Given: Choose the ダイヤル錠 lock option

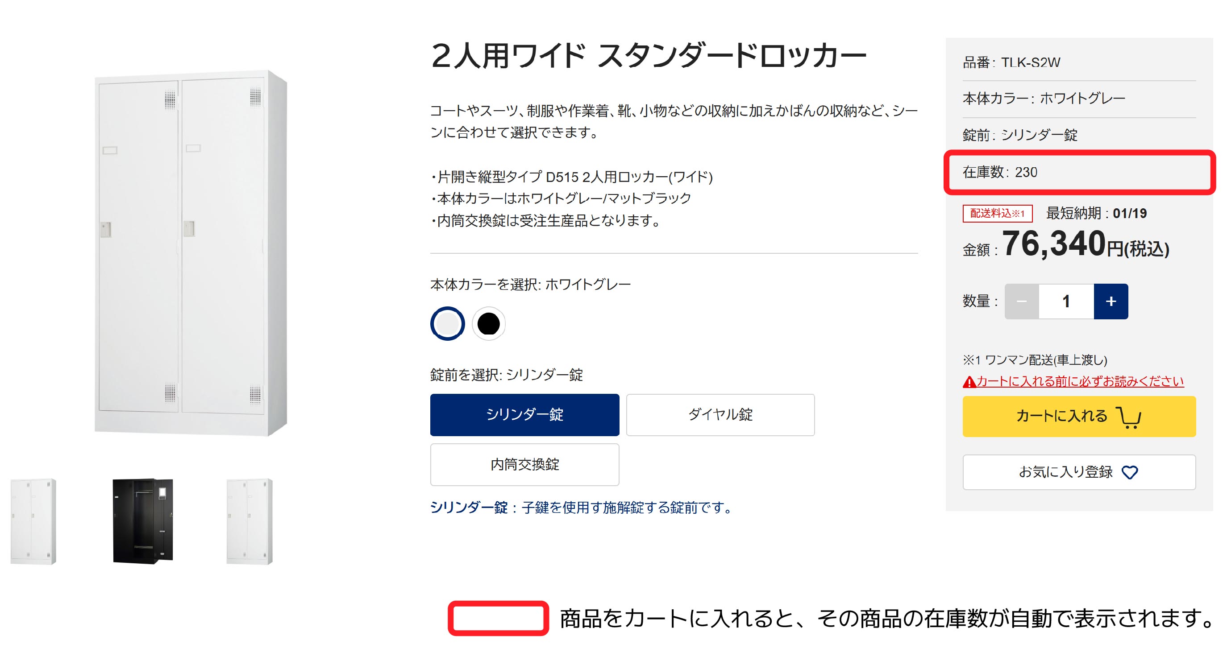Looking at the screenshot, I should pos(720,415).
